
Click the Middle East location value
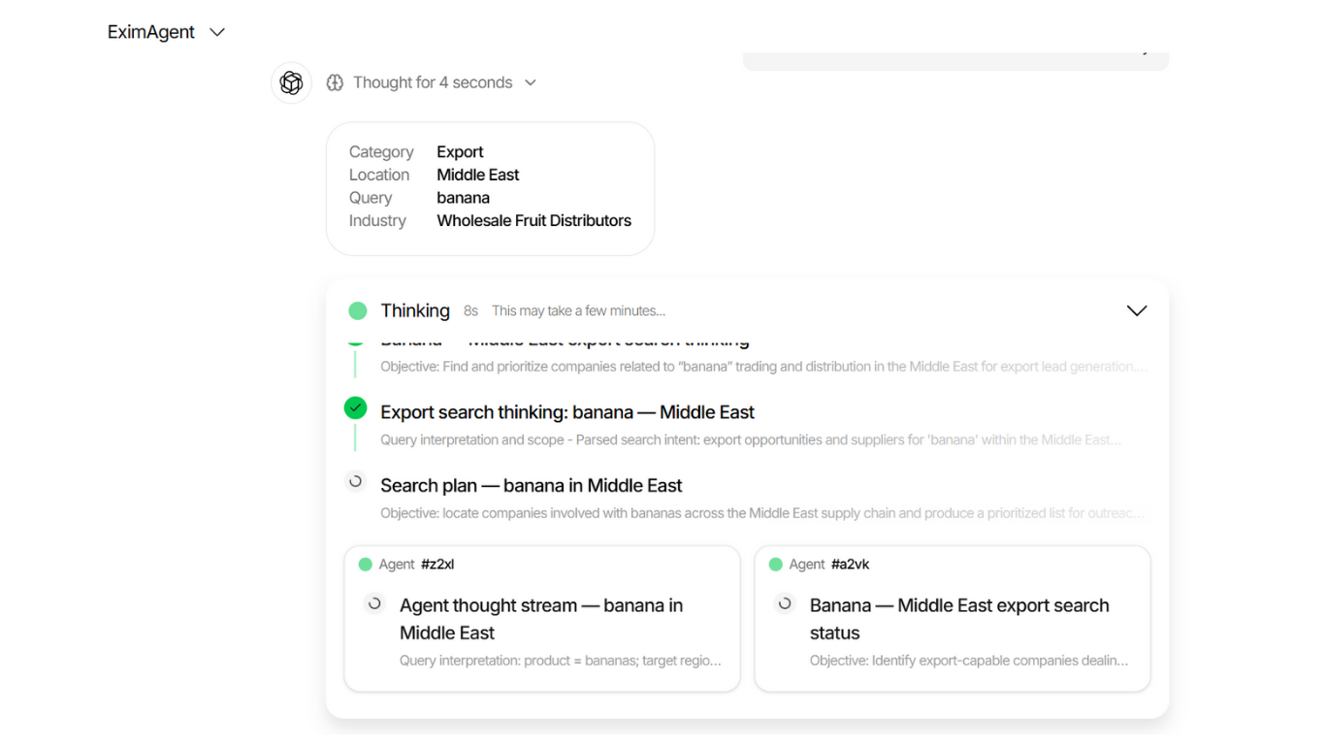click(477, 176)
